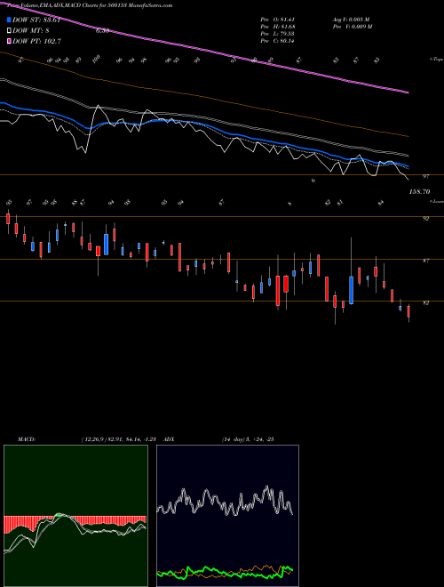Click the magenta DOW PT legend swatch
Viewport: 444px width, 587px height.
tap(9, 41)
